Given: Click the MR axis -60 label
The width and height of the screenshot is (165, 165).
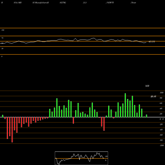Looking at the screenshot, I should click(x=161, y=135).
